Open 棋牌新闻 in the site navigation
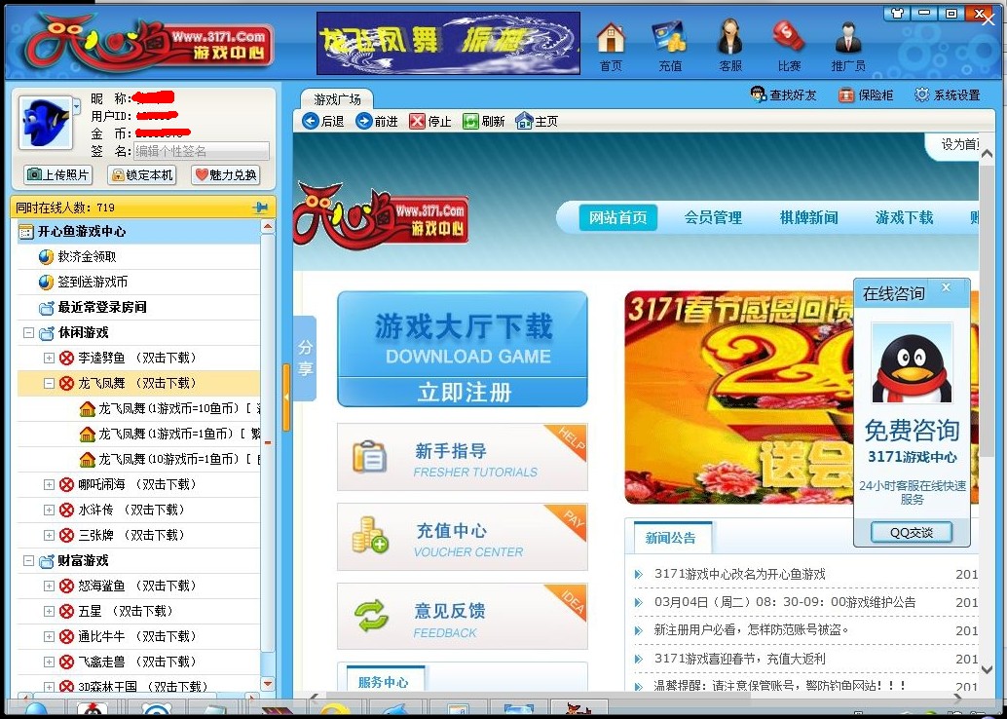 tap(808, 218)
